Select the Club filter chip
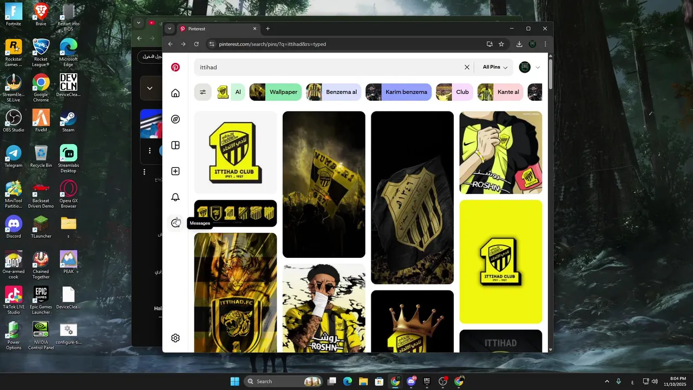This screenshot has width=693, height=390. [x=455, y=92]
